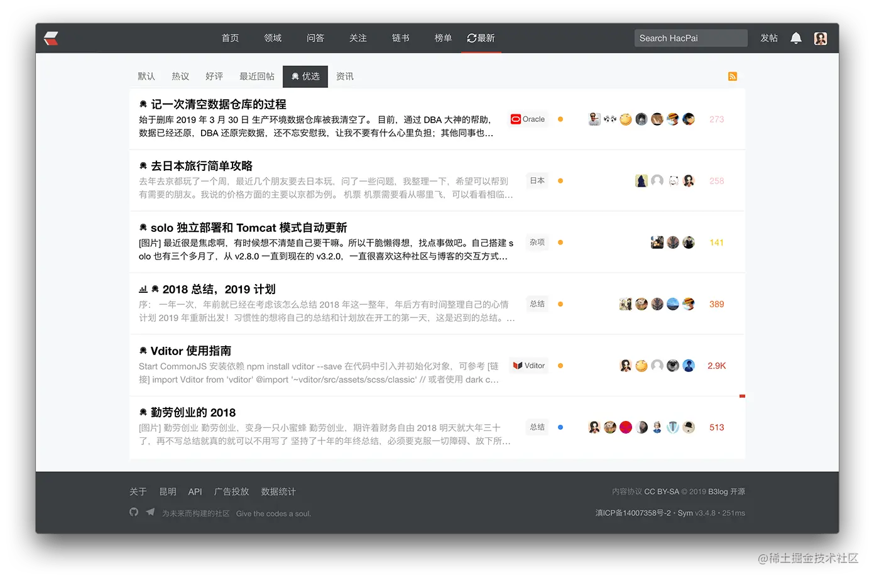Image resolution: width=874 pixels, height=580 pixels.
Task: Switch to the 好评 tab
Action: [214, 76]
